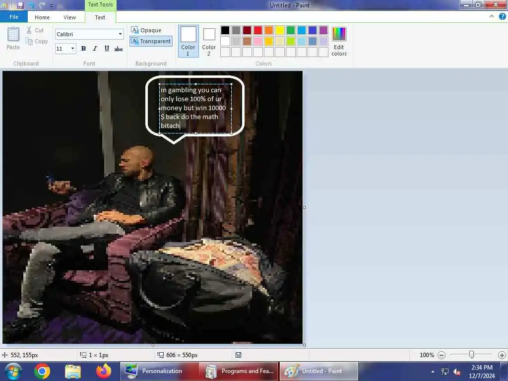The width and height of the screenshot is (508, 381).
Task: Open the File menu
Action: [13, 17]
